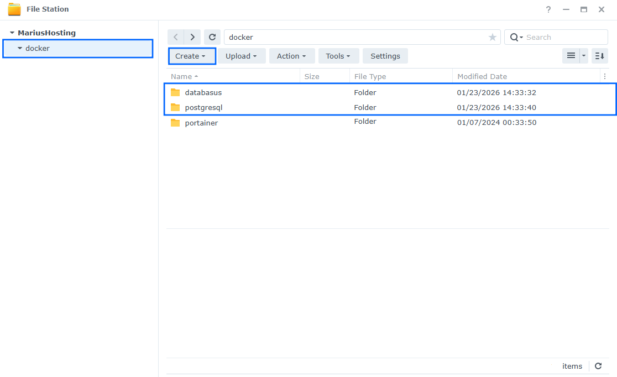Open the Tools menu
The width and height of the screenshot is (617, 377).
click(x=338, y=56)
